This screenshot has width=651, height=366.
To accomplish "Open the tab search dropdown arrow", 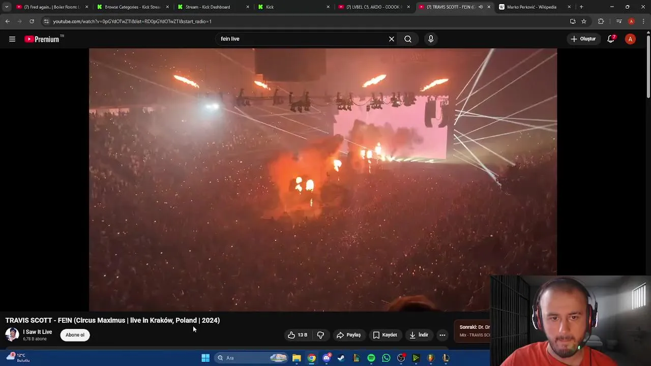I will [x=7, y=7].
